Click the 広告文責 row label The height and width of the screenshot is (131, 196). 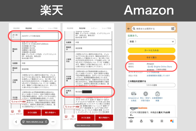[69, 92]
